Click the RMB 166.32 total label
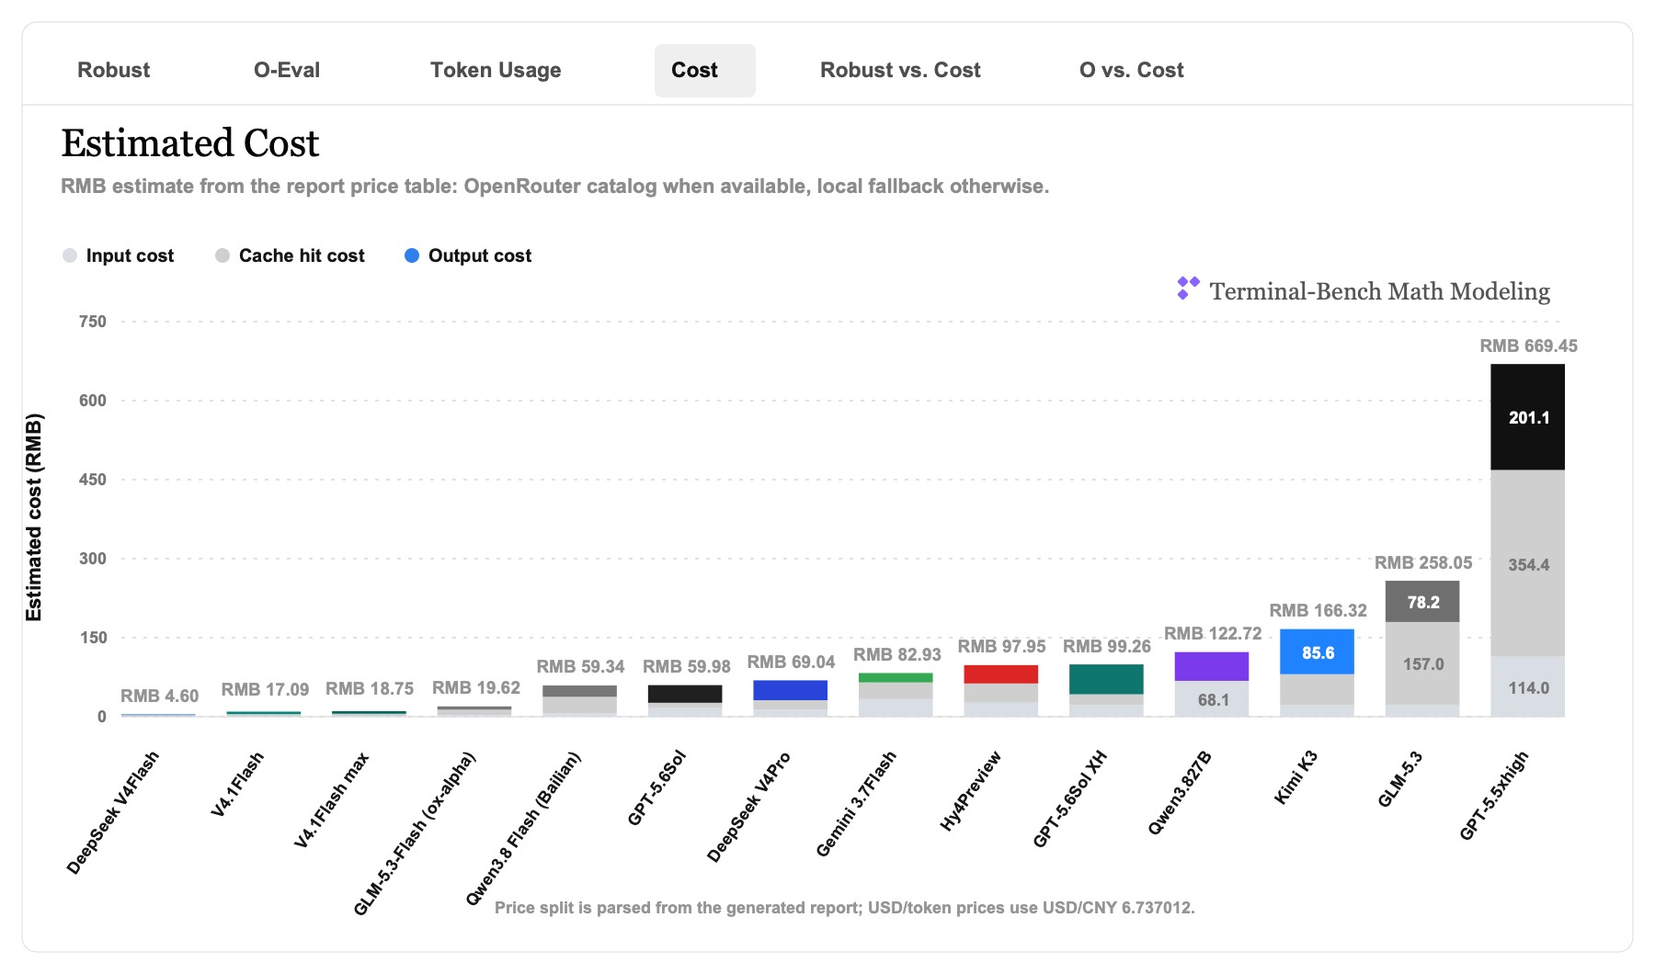Image resolution: width=1655 pixels, height=974 pixels. (x=1318, y=611)
